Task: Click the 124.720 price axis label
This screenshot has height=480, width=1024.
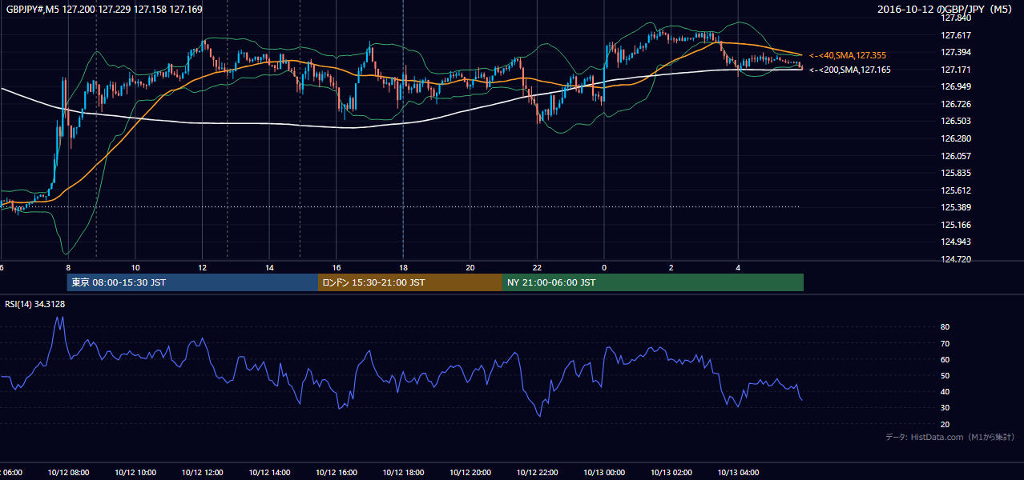Action: pyautogui.click(x=955, y=259)
